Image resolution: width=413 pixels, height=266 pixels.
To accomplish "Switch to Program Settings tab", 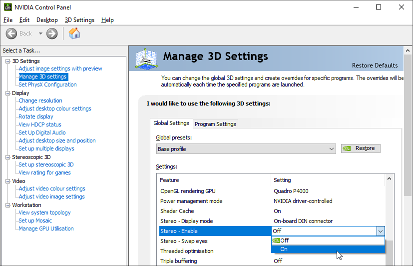I will pos(215,124).
